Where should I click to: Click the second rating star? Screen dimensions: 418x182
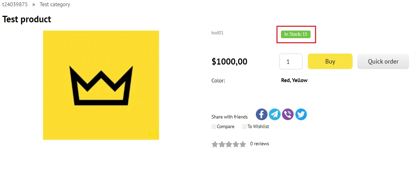[x=222, y=144]
